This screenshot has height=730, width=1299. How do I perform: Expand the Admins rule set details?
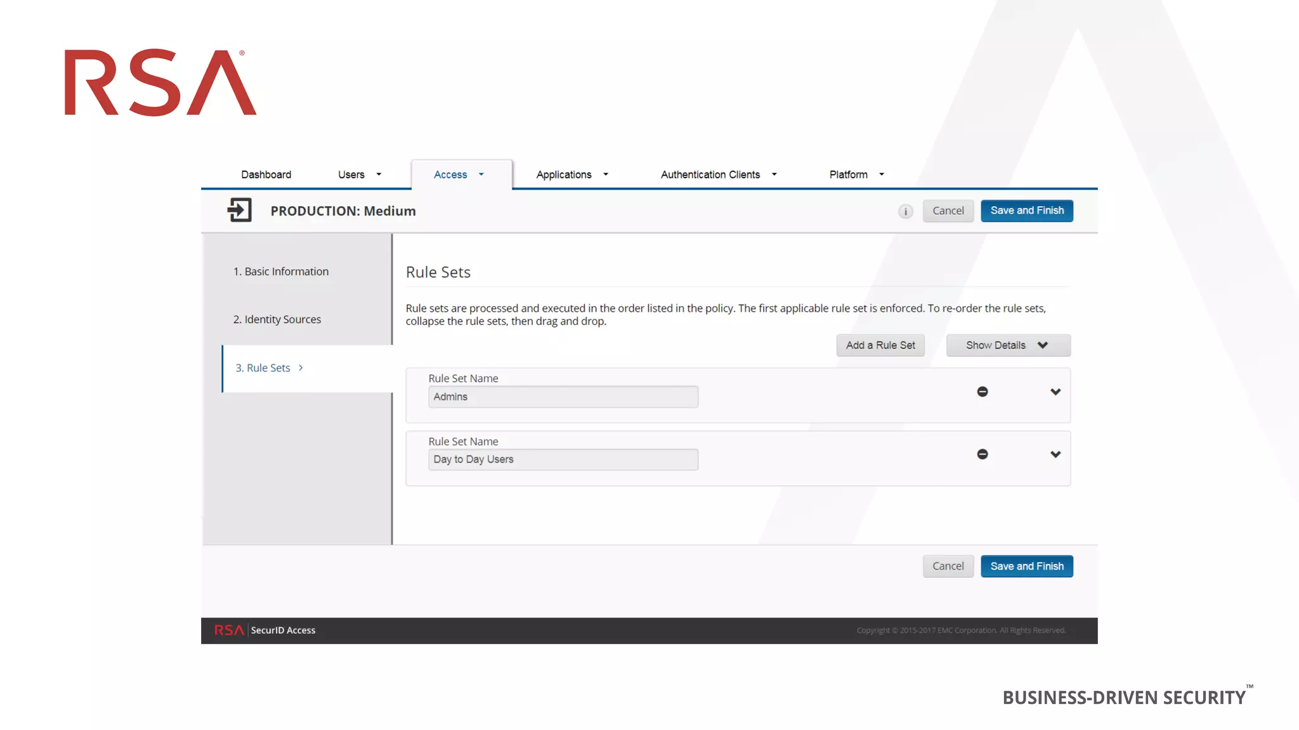(1055, 392)
